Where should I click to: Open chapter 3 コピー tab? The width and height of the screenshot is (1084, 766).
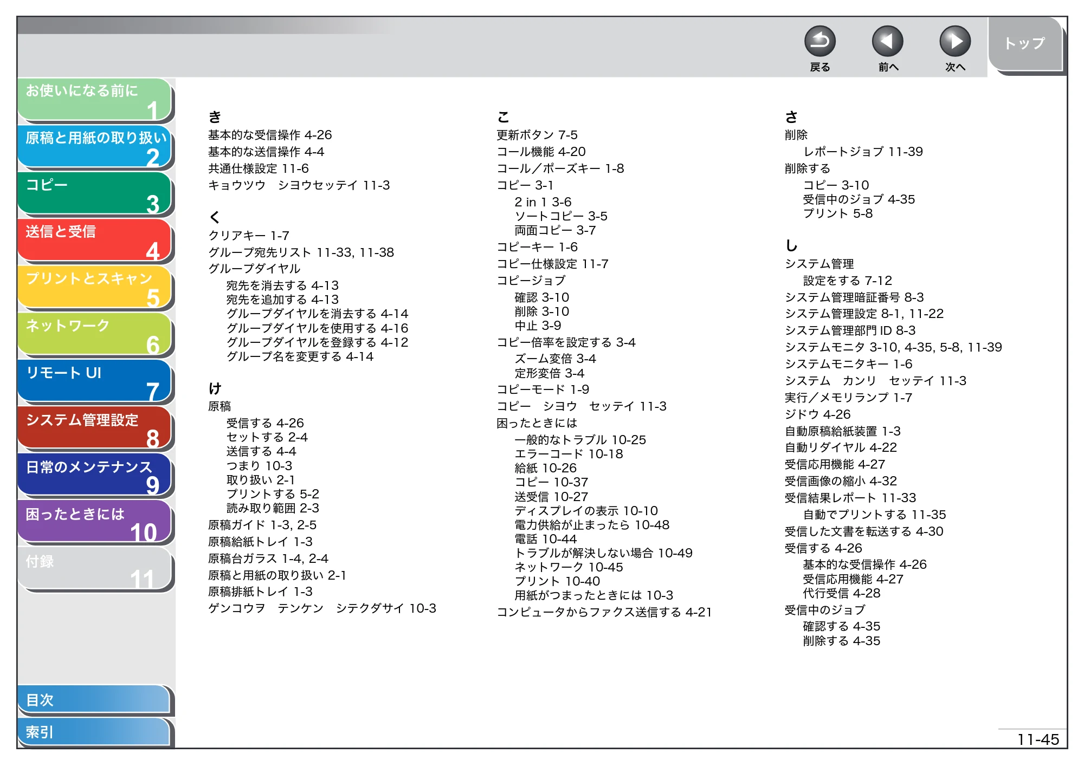pos(95,194)
